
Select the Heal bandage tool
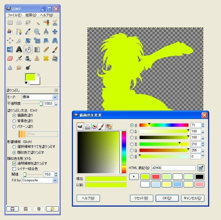(x=46, y=58)
